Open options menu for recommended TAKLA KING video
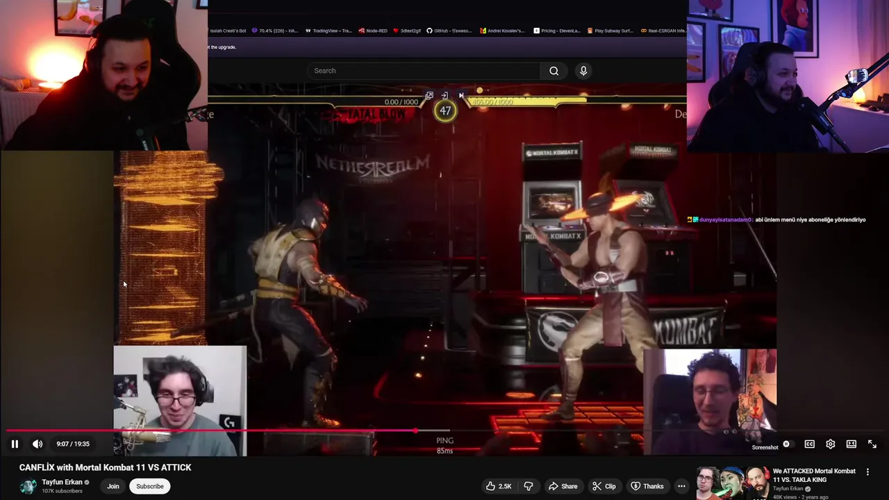The image size is (889, 500). (867, 472)
